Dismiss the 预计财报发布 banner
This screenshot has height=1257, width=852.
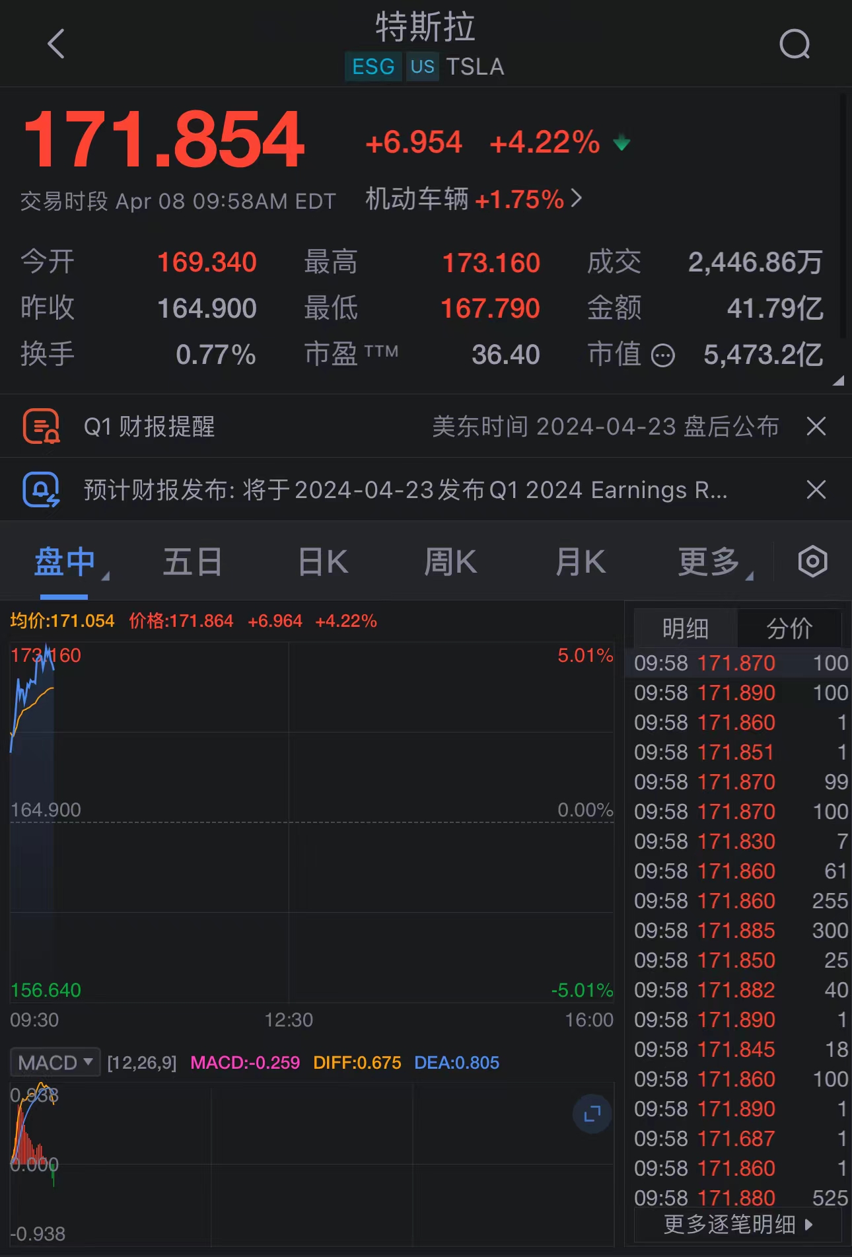pyautogui.click(x=816, y=490)
